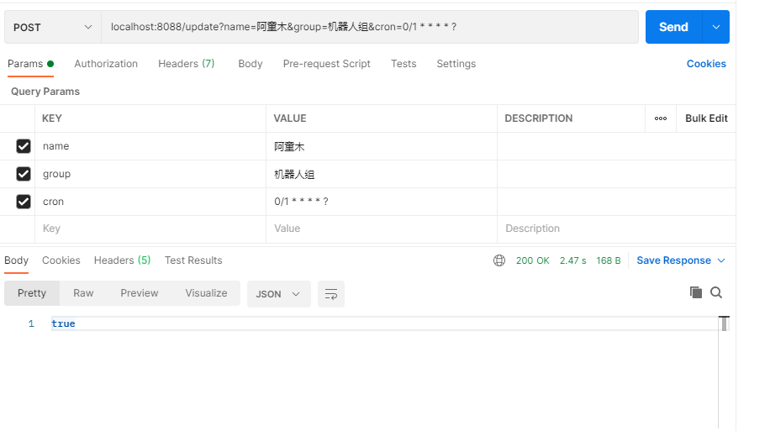The width and height of the screenshot is (770, 431).
Task: Click the value 机器人组 cell
Action: 382,174
